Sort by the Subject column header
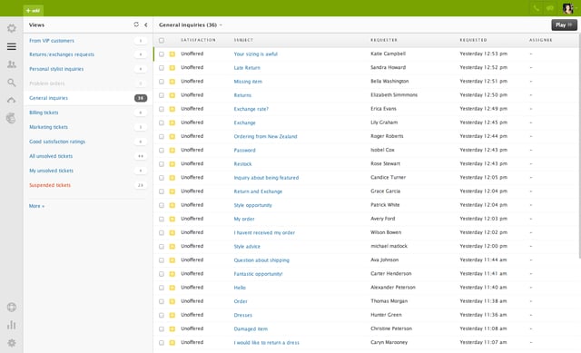The image size is (581, 353). coord(243,40)
